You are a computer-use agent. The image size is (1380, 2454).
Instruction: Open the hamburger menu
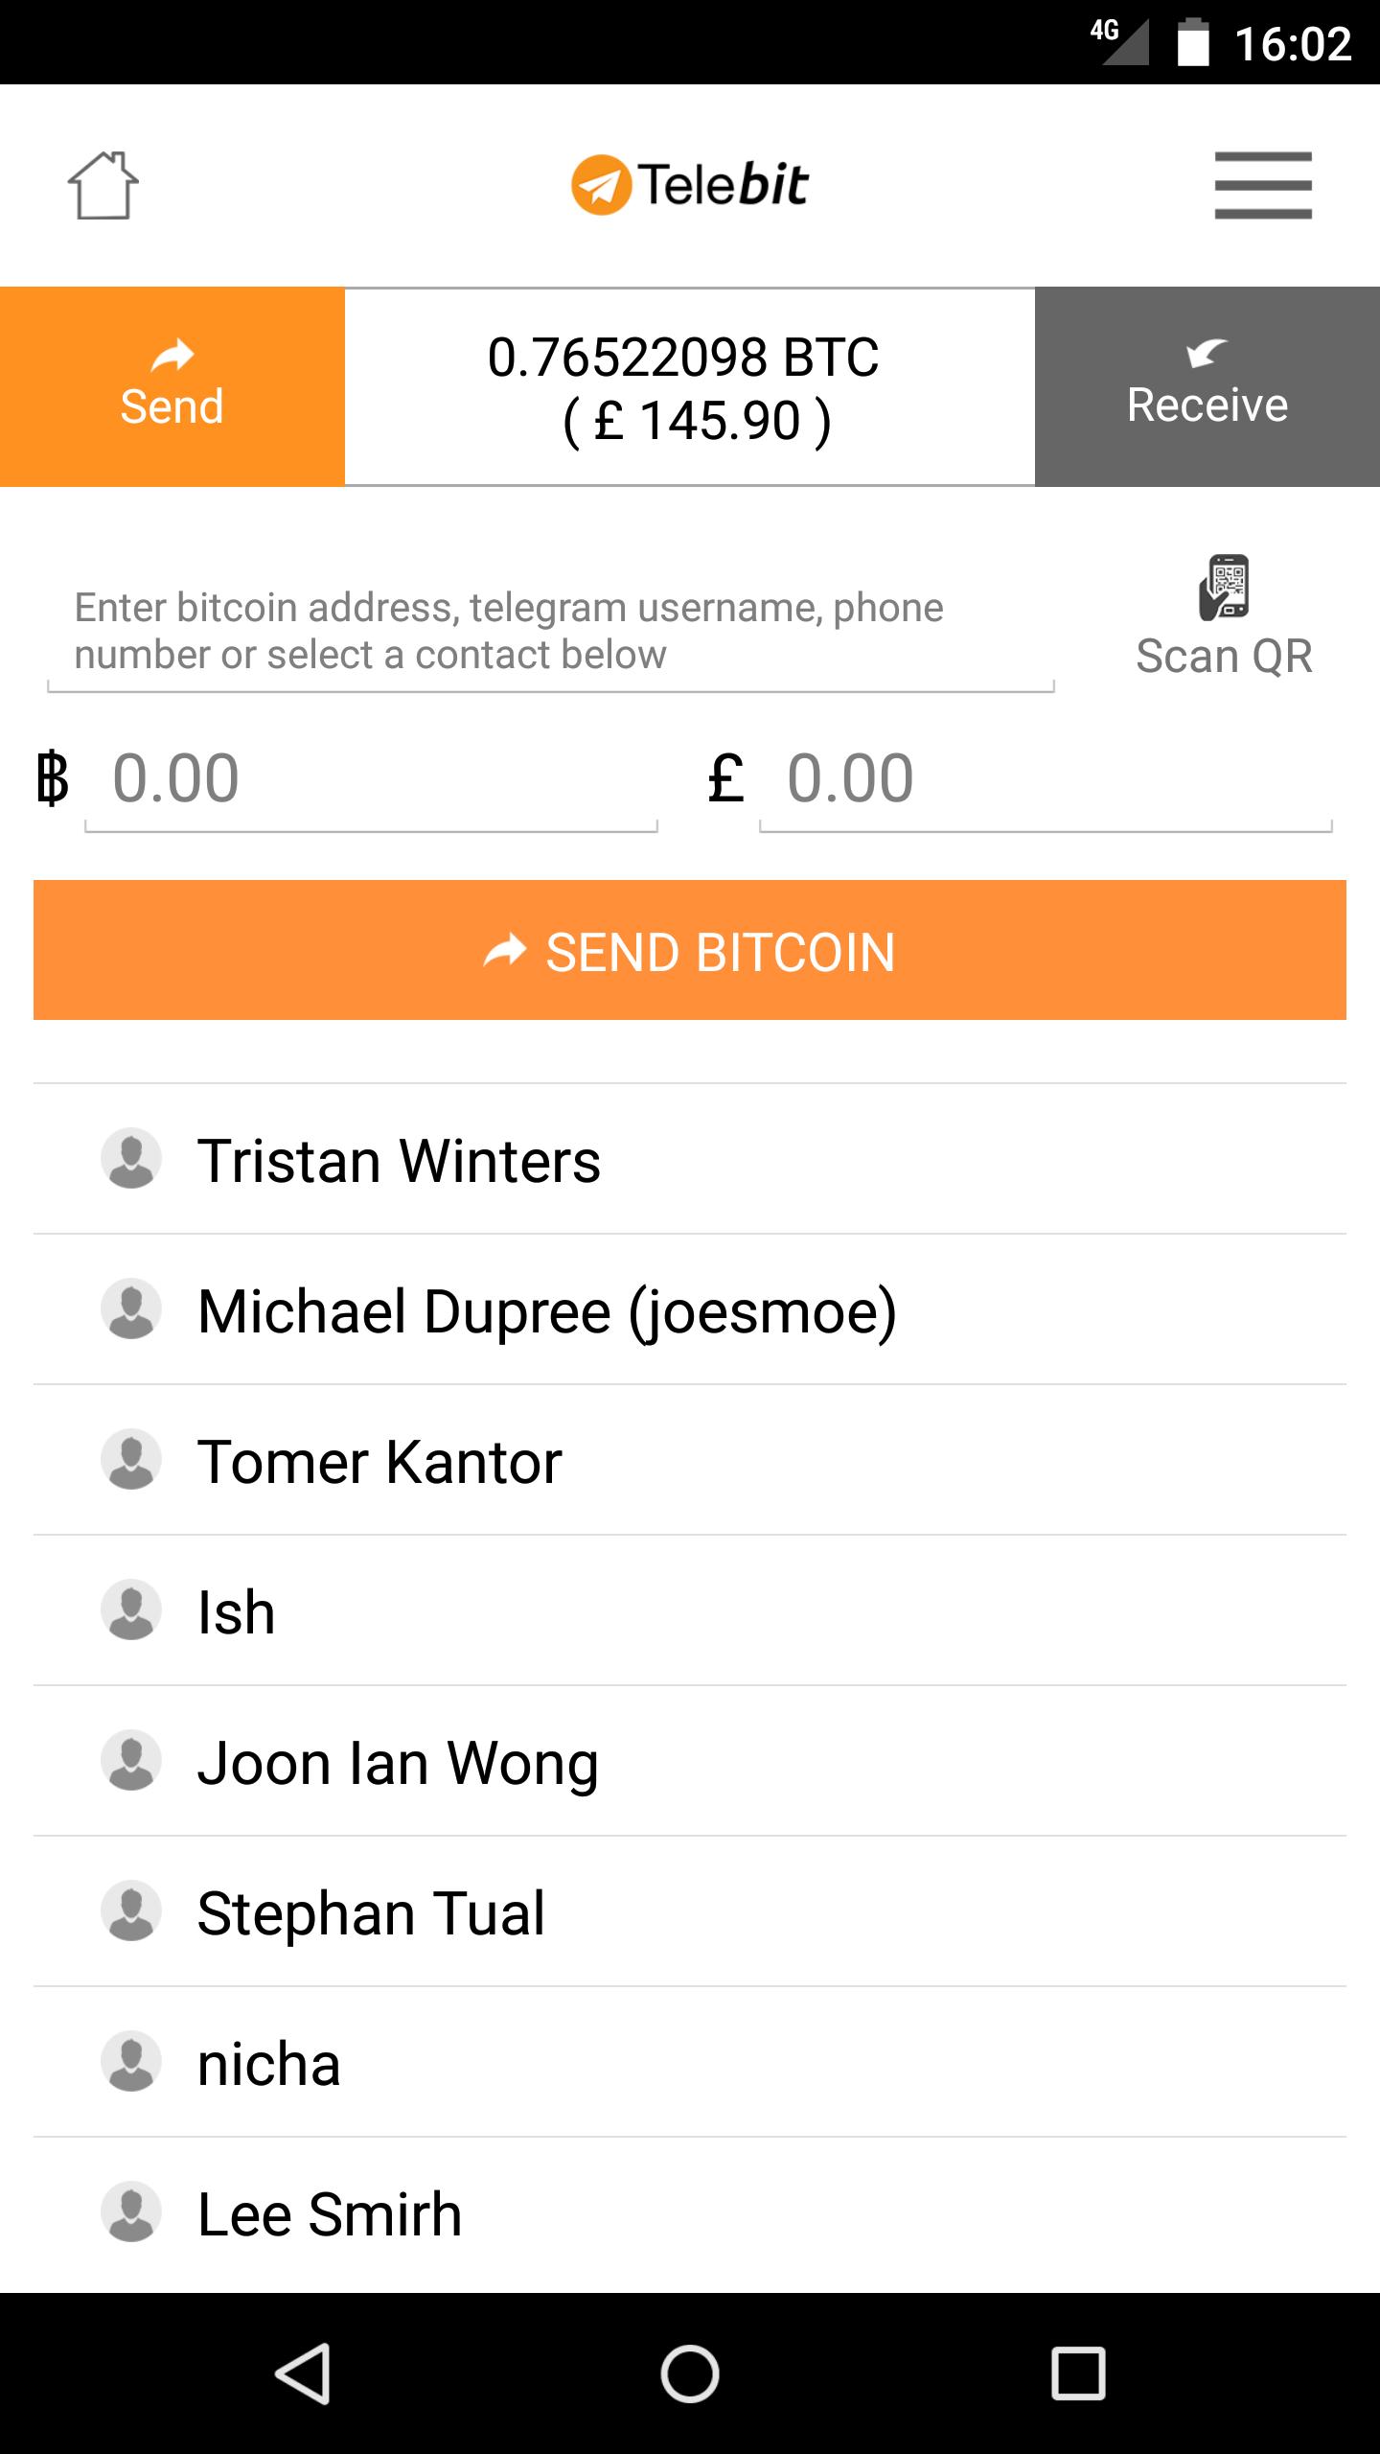(1262, 185)
